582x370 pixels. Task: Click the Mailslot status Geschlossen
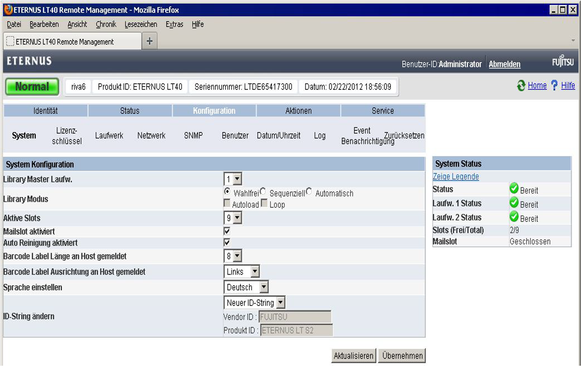tap(530, 241)
